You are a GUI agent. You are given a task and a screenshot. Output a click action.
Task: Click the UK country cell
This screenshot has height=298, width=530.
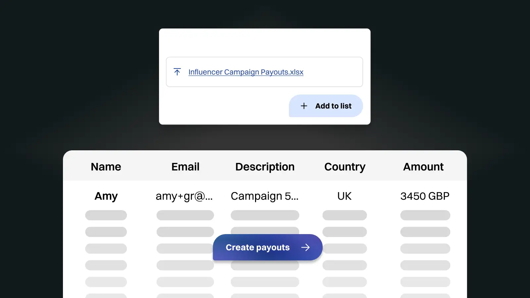[344, 196]
